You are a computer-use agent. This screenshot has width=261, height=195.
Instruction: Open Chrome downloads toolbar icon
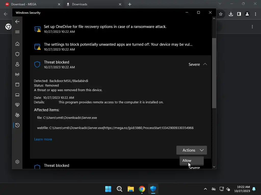(x=231, y=14)
